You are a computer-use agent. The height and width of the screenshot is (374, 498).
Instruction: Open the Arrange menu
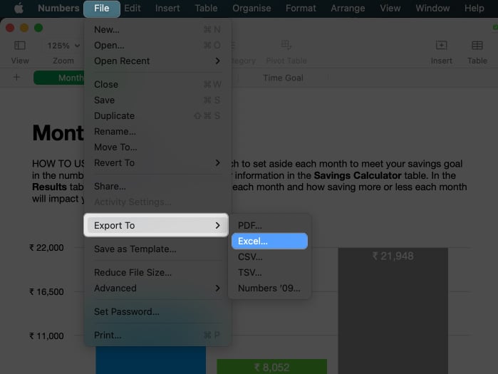pyautogui.click(x=348, y=9)
